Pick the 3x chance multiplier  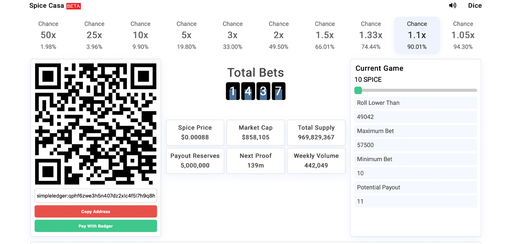tap(232, 35)
